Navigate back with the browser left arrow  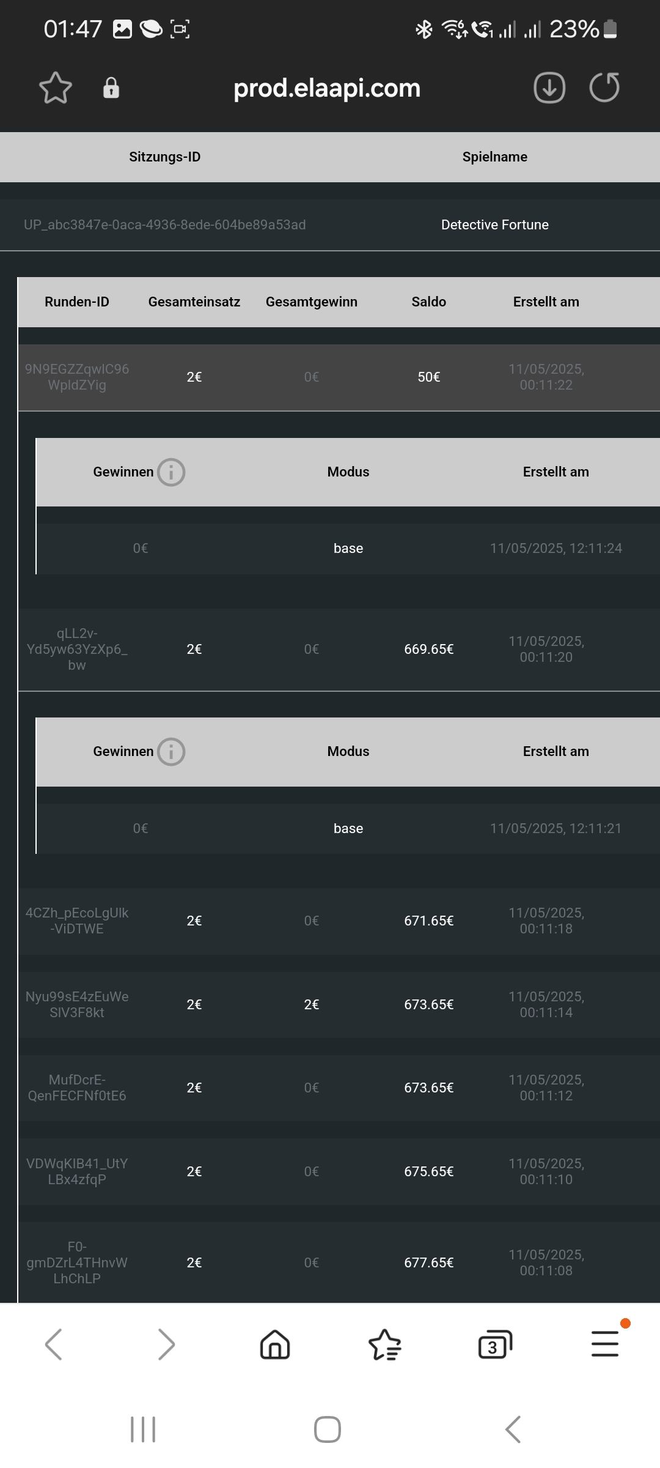54,1344
